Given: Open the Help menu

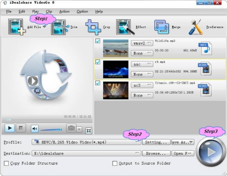Looking at the screenshot, I should tap(99, 11).
